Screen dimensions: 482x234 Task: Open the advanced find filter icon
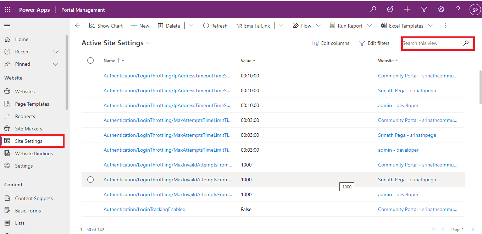424,10
